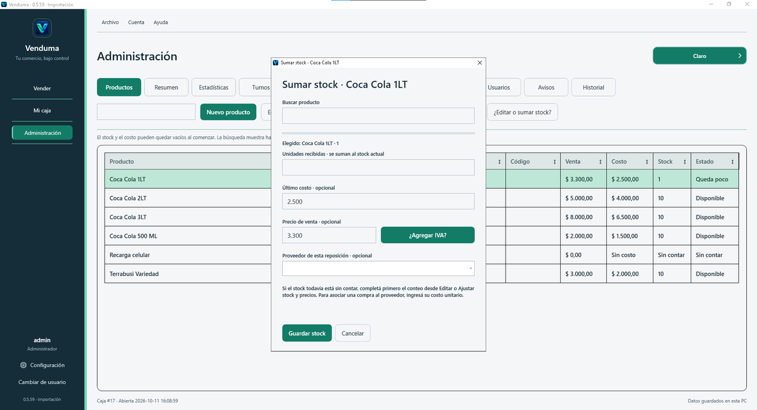Click the Precio de venta field
Viewport: 757px width, 410px height.
(329, 235)
